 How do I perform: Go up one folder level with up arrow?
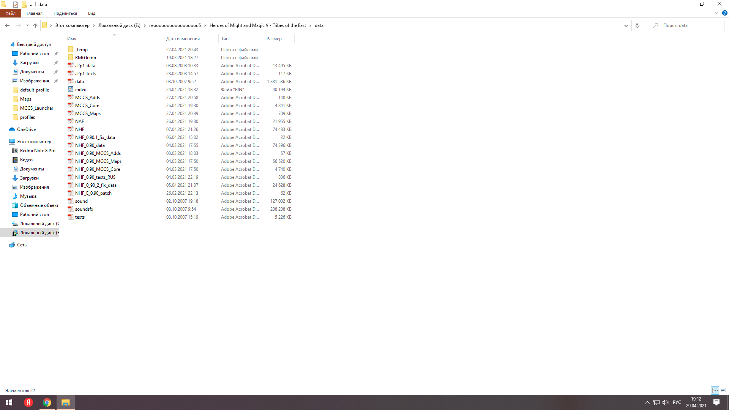tap(35, 25)
